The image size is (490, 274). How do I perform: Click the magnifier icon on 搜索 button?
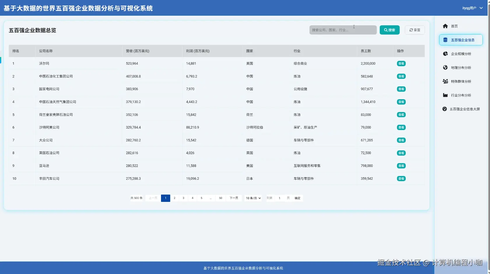[386, 30]
